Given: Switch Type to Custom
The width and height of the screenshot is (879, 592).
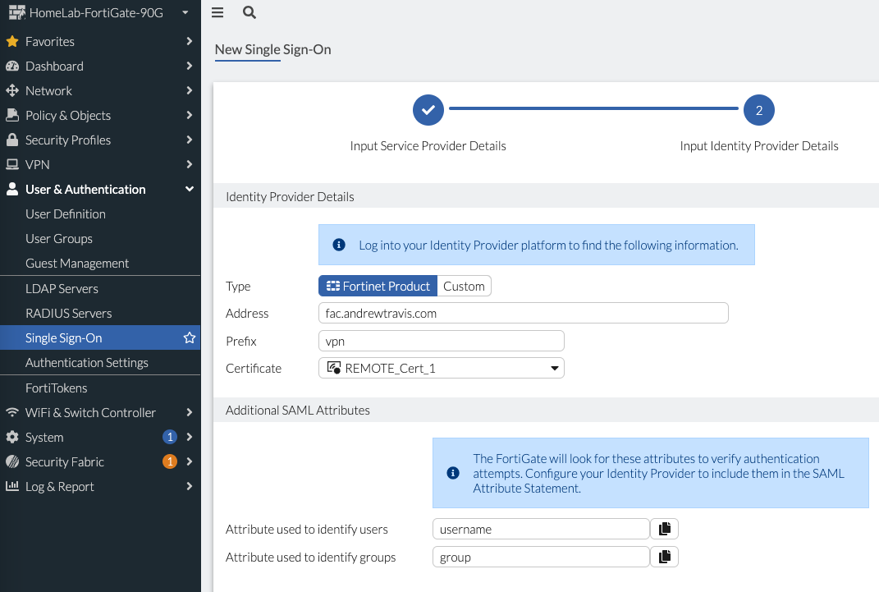Looking at the screenshot, I should click(464, 286).
